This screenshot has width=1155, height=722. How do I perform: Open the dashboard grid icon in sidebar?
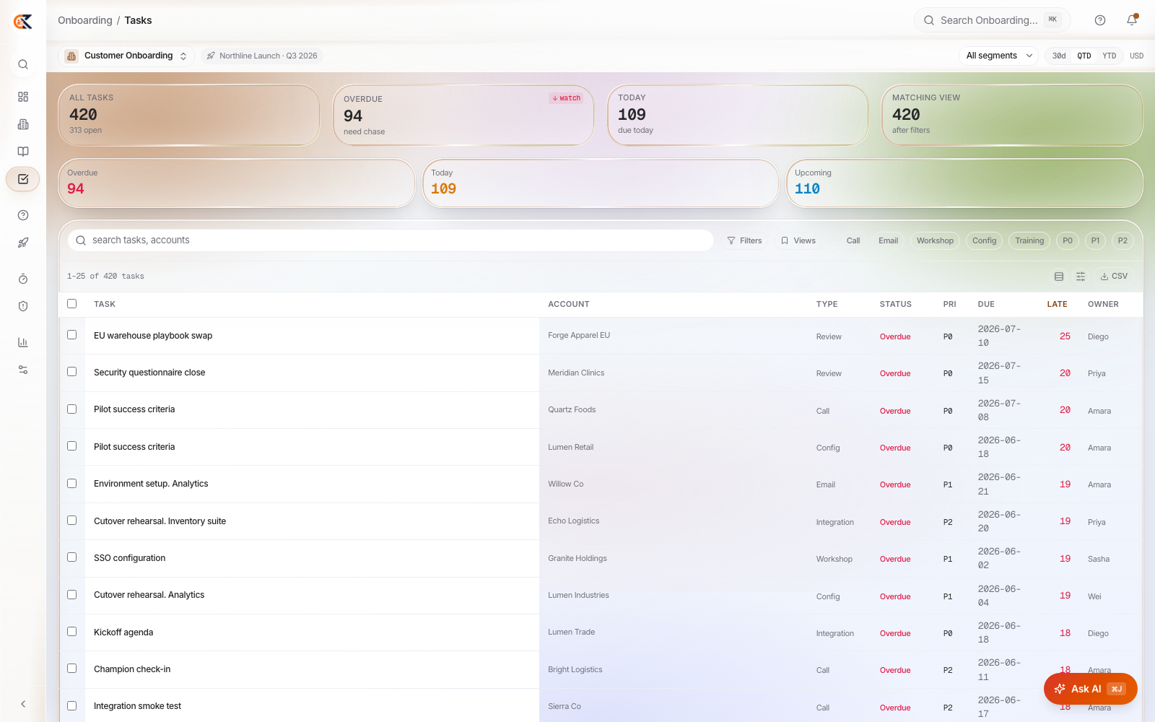pos(23,97)
